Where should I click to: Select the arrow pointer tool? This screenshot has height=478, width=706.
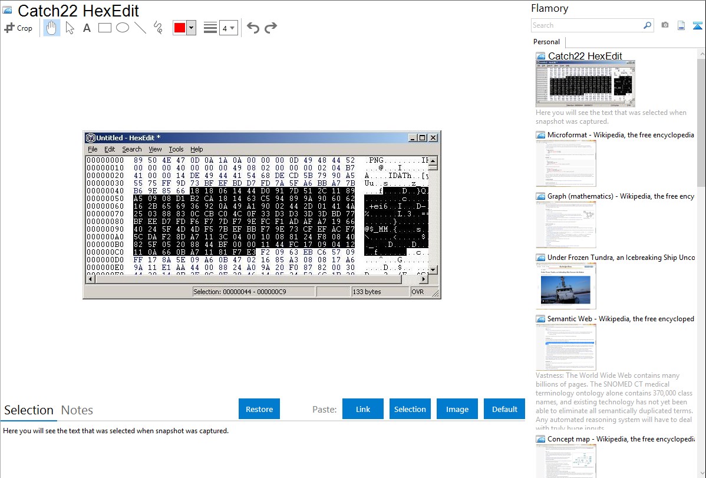point(70,28)
